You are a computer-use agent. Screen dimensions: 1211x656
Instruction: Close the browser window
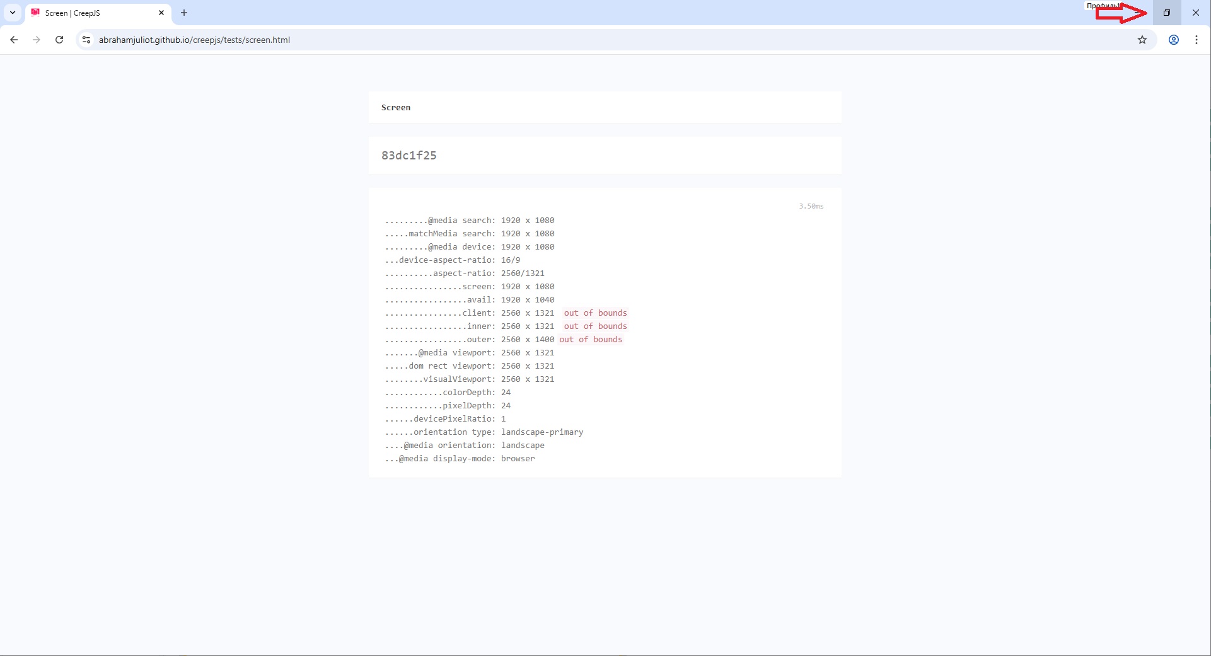tap(1196, 13)
